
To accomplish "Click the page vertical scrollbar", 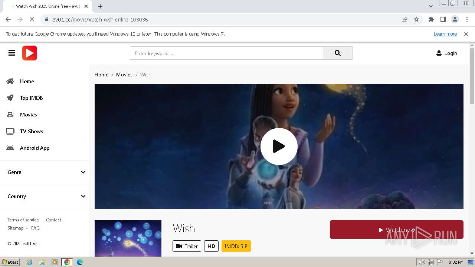I will click(472, 76).
